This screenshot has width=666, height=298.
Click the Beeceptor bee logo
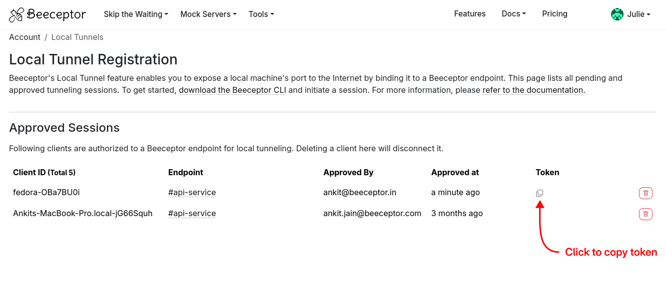point(16,14)
